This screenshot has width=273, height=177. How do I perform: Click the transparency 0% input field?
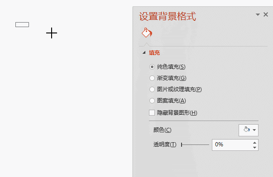[x=232, y=144]
